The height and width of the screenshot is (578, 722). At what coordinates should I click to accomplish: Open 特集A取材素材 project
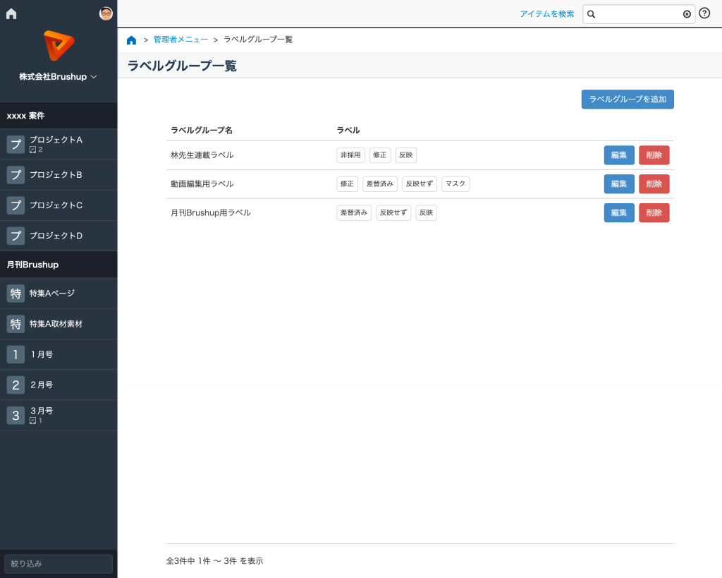click(59, 323)
